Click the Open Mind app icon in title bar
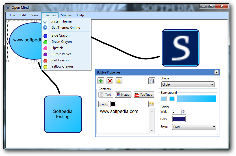Screen dimensions: 236x156 (x=8, y=8)
